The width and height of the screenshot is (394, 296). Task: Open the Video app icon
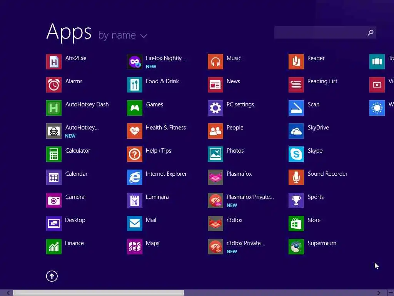click(377, 85)
